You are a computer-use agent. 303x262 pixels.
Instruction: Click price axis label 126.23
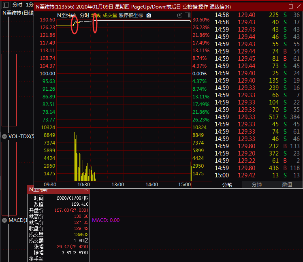(x=47, y=28)
